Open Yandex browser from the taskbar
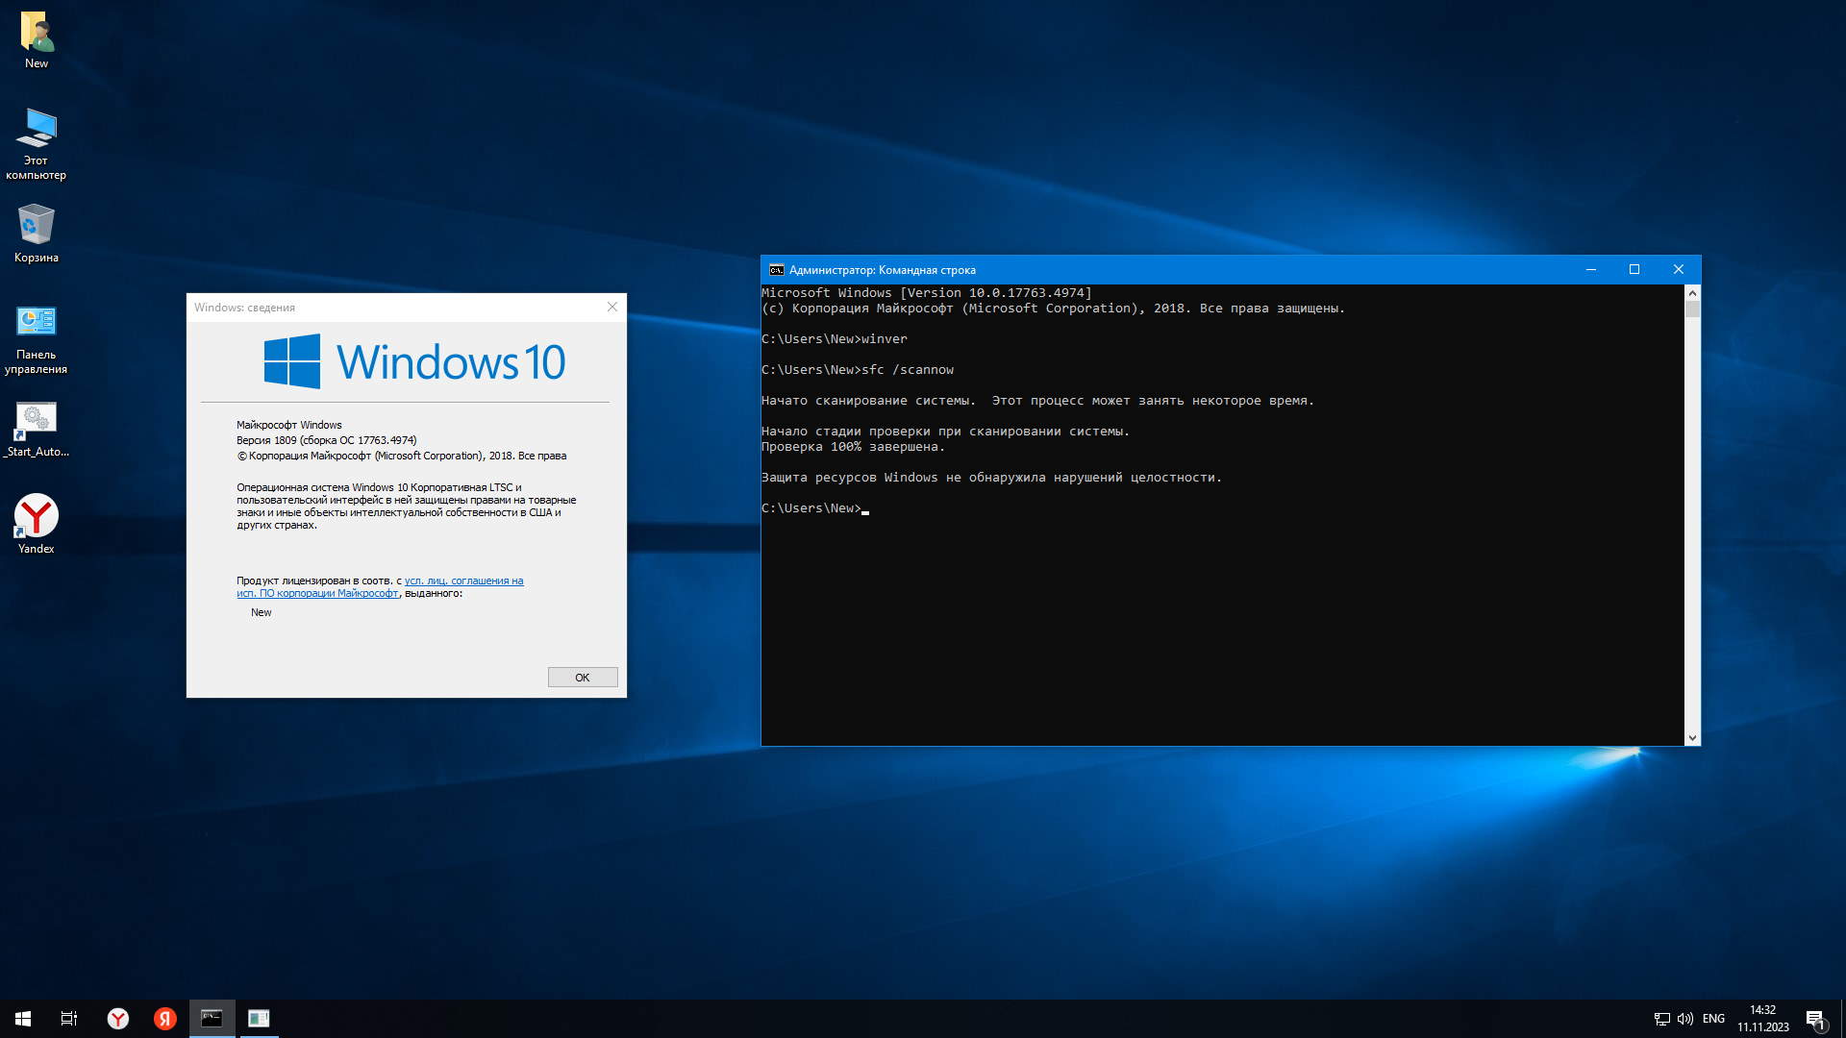This screenshot has width=1846, height=1038. coord(117,1019)
